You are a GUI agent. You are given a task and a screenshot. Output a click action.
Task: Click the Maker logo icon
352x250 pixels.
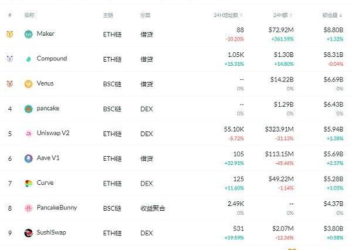28,35
